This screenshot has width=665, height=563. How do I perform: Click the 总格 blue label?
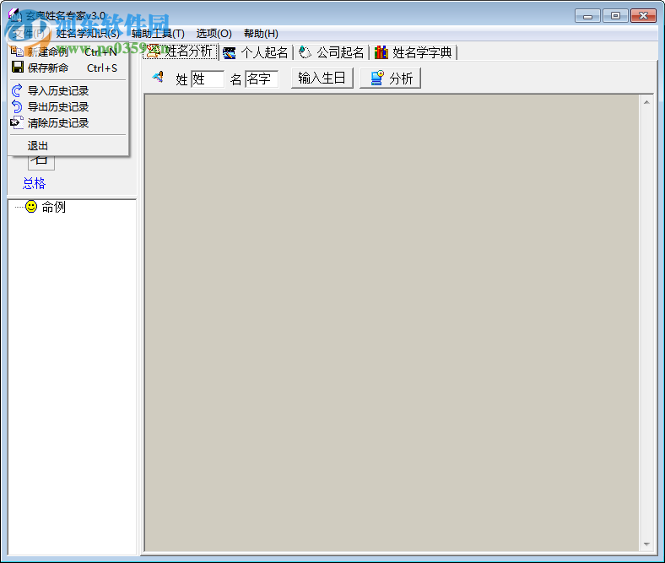34,183
